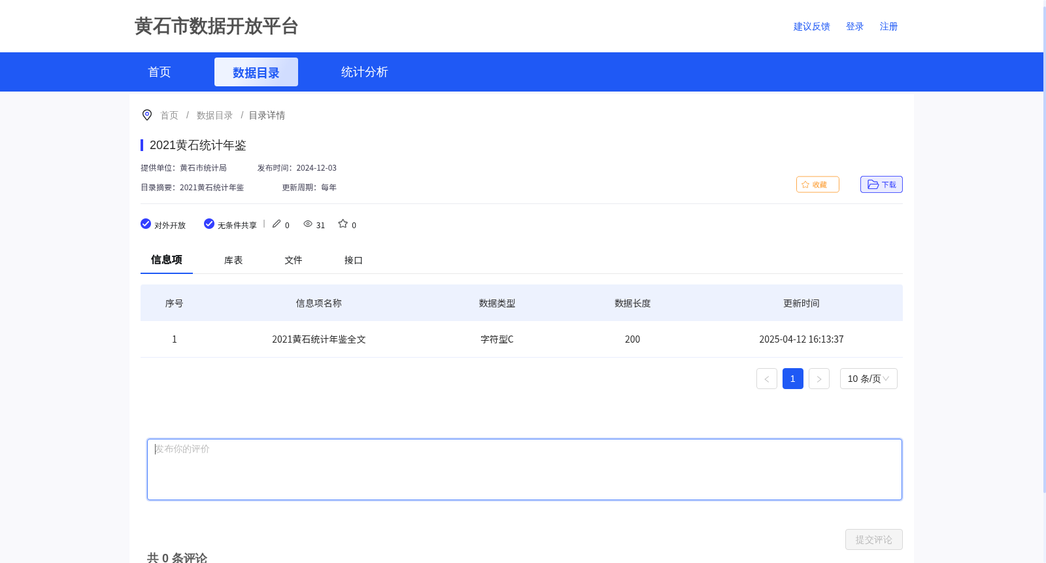Switch to the 信息项 tab
1046x563 pixels.
[167, 260]
